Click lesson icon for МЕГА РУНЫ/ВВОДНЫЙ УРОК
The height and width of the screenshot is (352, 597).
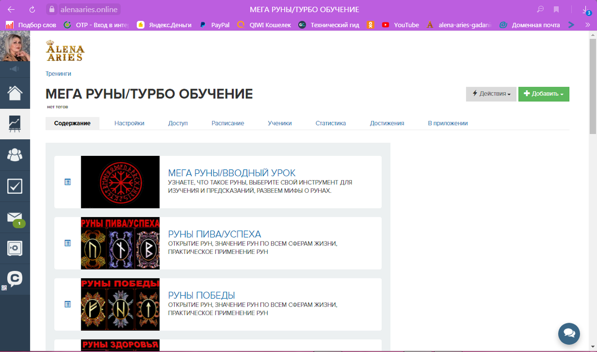coord(68,182)
